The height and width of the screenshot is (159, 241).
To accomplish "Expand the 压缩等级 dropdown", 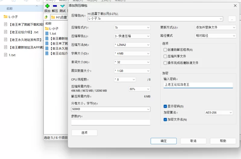I will [x=132, y=36].
